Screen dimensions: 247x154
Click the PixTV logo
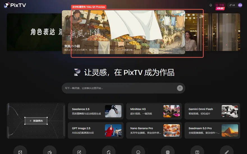(15, 5)
